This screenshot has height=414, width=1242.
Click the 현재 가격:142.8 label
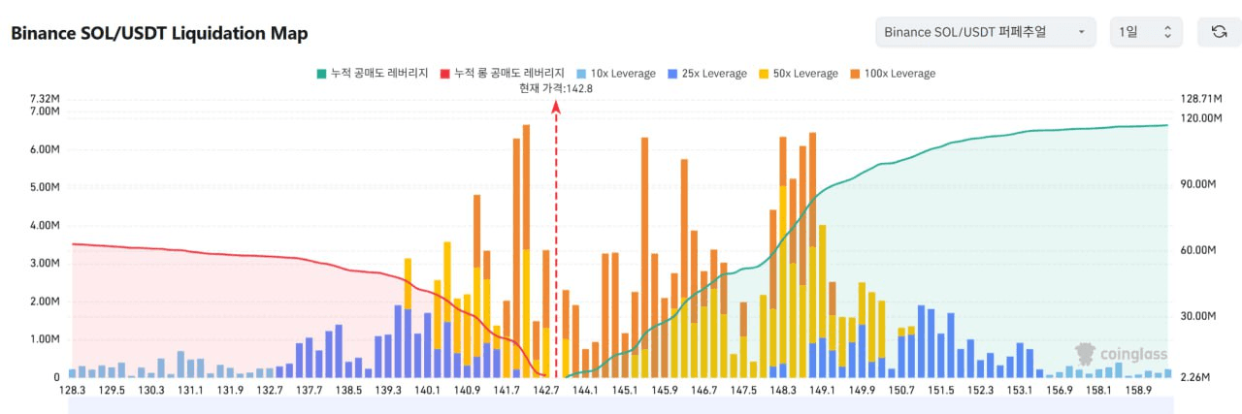click(556, 88)
